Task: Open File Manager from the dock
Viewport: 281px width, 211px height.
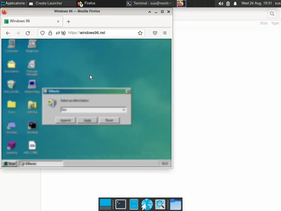Action: click(x=134, y=204)
